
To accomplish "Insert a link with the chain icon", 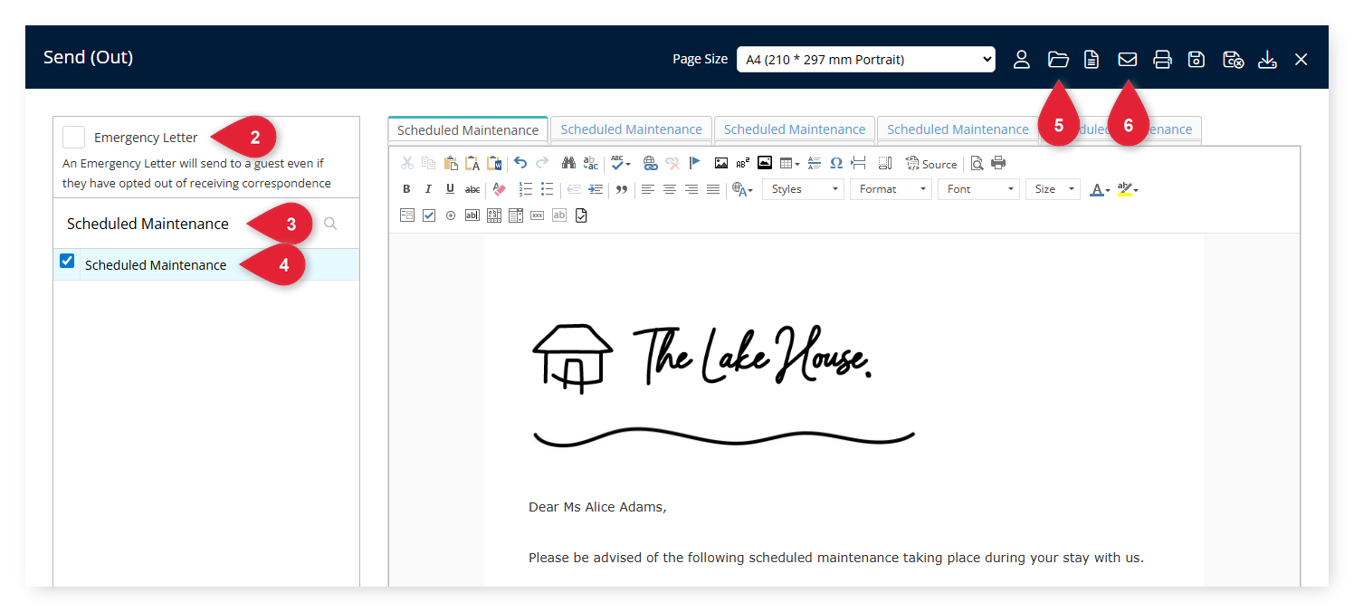I will pos(650,163).
